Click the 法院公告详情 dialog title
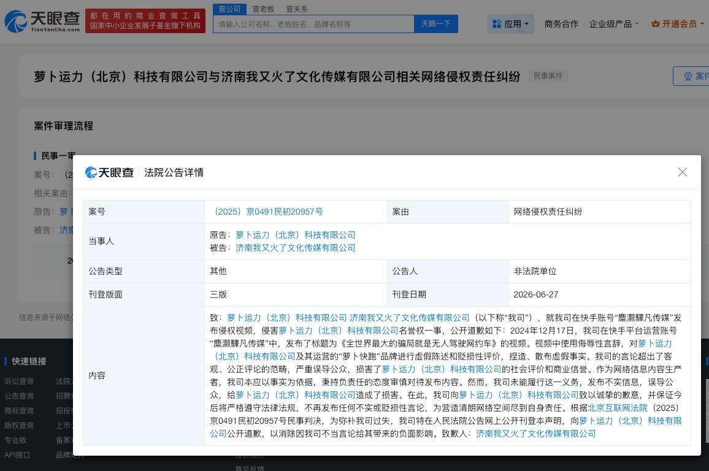Image resolution: width=709 pixels, height=471 pixels. tap(174, 173)
